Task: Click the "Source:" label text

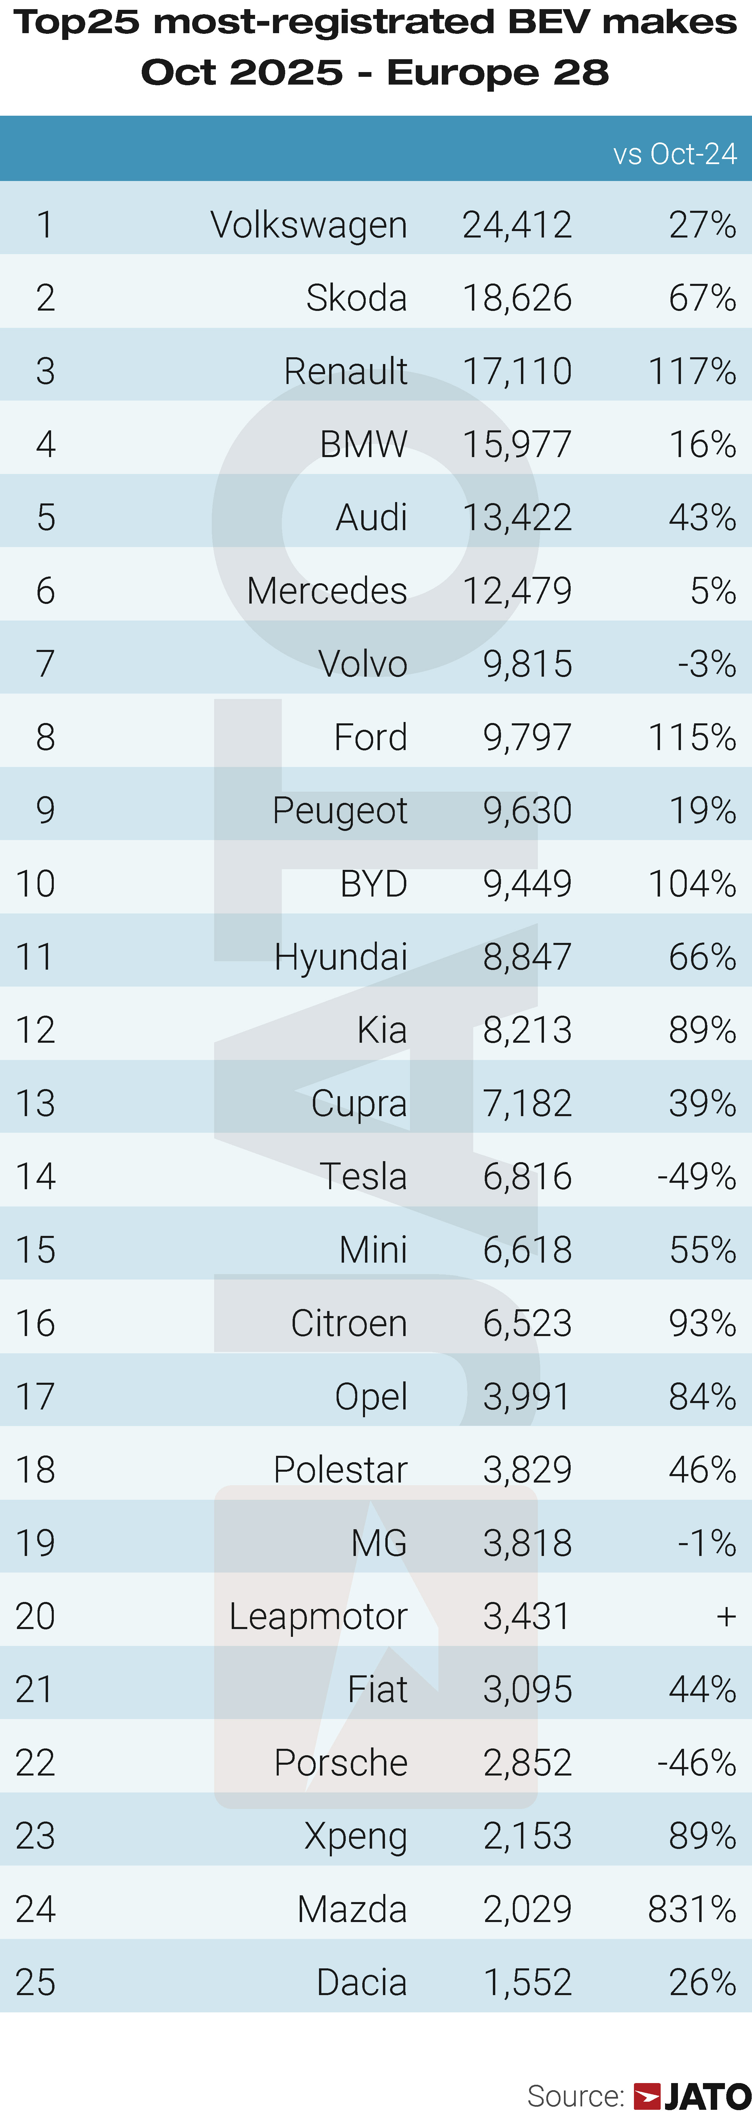Action: (575, 2096)
